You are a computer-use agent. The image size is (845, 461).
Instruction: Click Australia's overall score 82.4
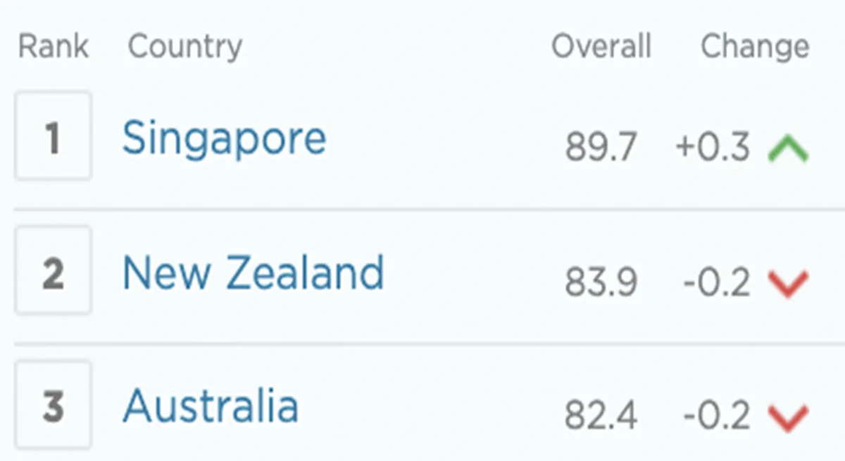pyautogui.click(x=601, y=417)
